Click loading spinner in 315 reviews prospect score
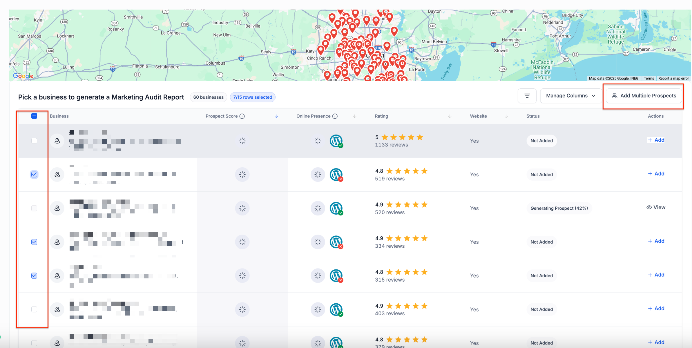 tap(242, 275)
